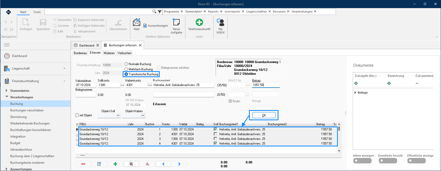Go to next record with blue right arrow
Image resolution: width=441 pixels, height=171 pixels.
pyautogui.click(x=179, y=164)
